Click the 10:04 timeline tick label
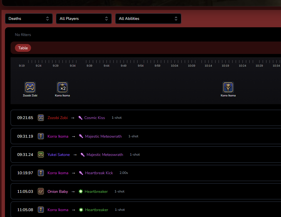 174,66
